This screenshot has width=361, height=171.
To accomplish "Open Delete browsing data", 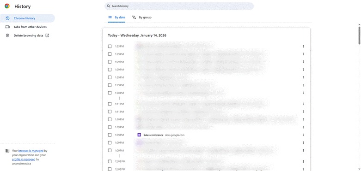I will click(x=27, y=35).
